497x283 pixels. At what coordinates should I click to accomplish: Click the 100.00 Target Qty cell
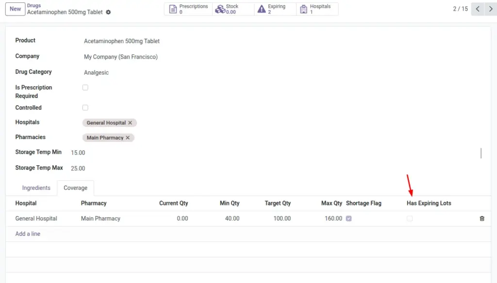tap(282, 219)
